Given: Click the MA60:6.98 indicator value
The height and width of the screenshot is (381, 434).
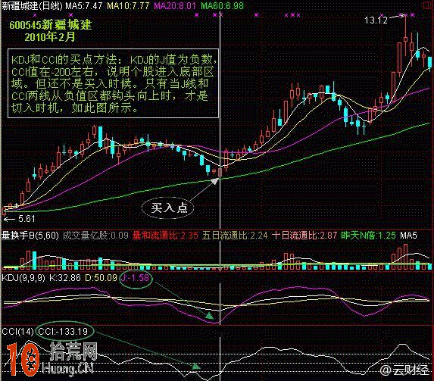Looking at the screenshot, I should click(222, 5).
